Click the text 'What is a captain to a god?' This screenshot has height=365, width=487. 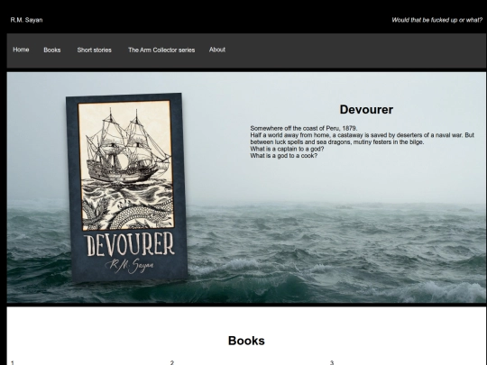point(287,149)
